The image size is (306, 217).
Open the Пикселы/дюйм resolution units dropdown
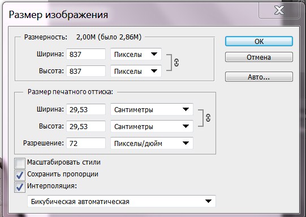pos(152,143)
